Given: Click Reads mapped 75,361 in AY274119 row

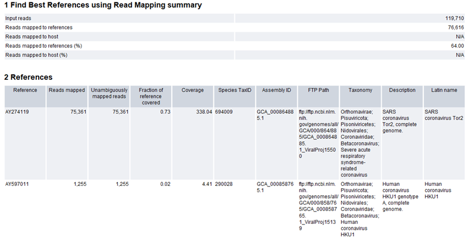Looking at the screenshot, I should [79, 112].
